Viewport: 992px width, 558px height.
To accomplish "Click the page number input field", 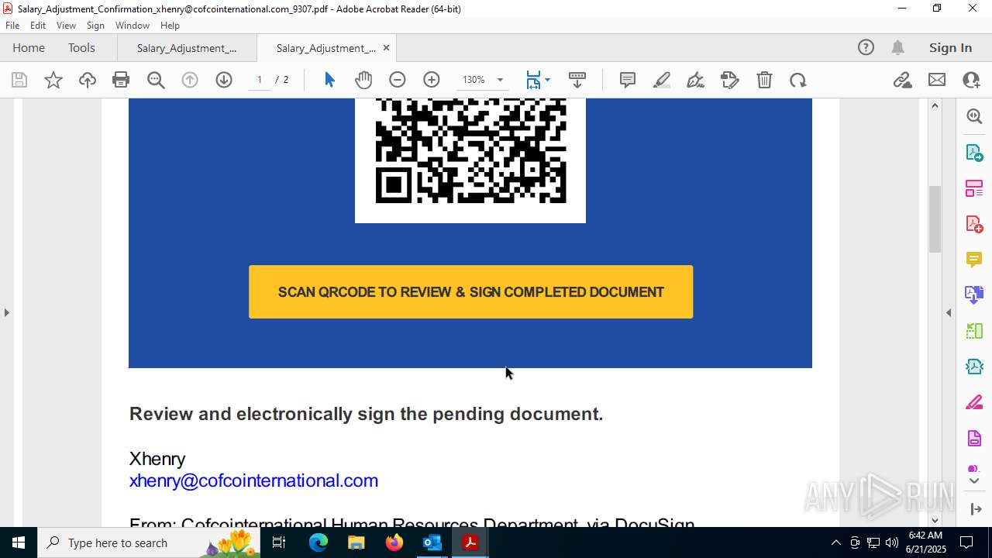I will coord(260,80).
